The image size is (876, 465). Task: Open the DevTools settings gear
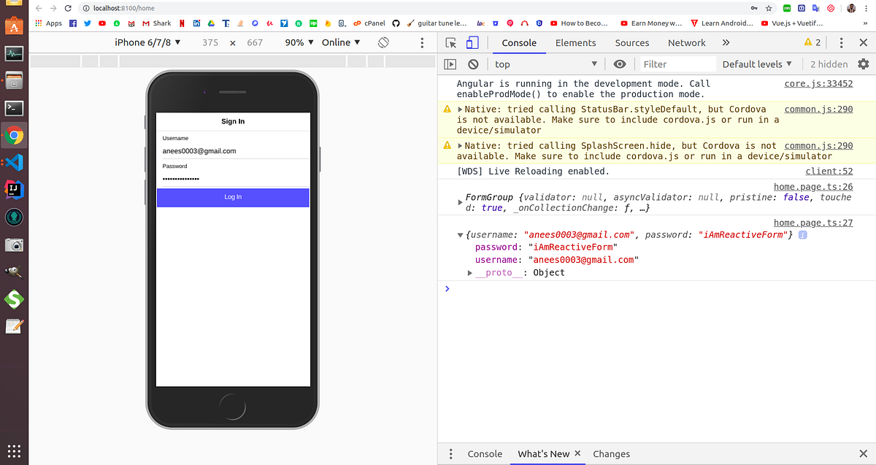[864, 64]
